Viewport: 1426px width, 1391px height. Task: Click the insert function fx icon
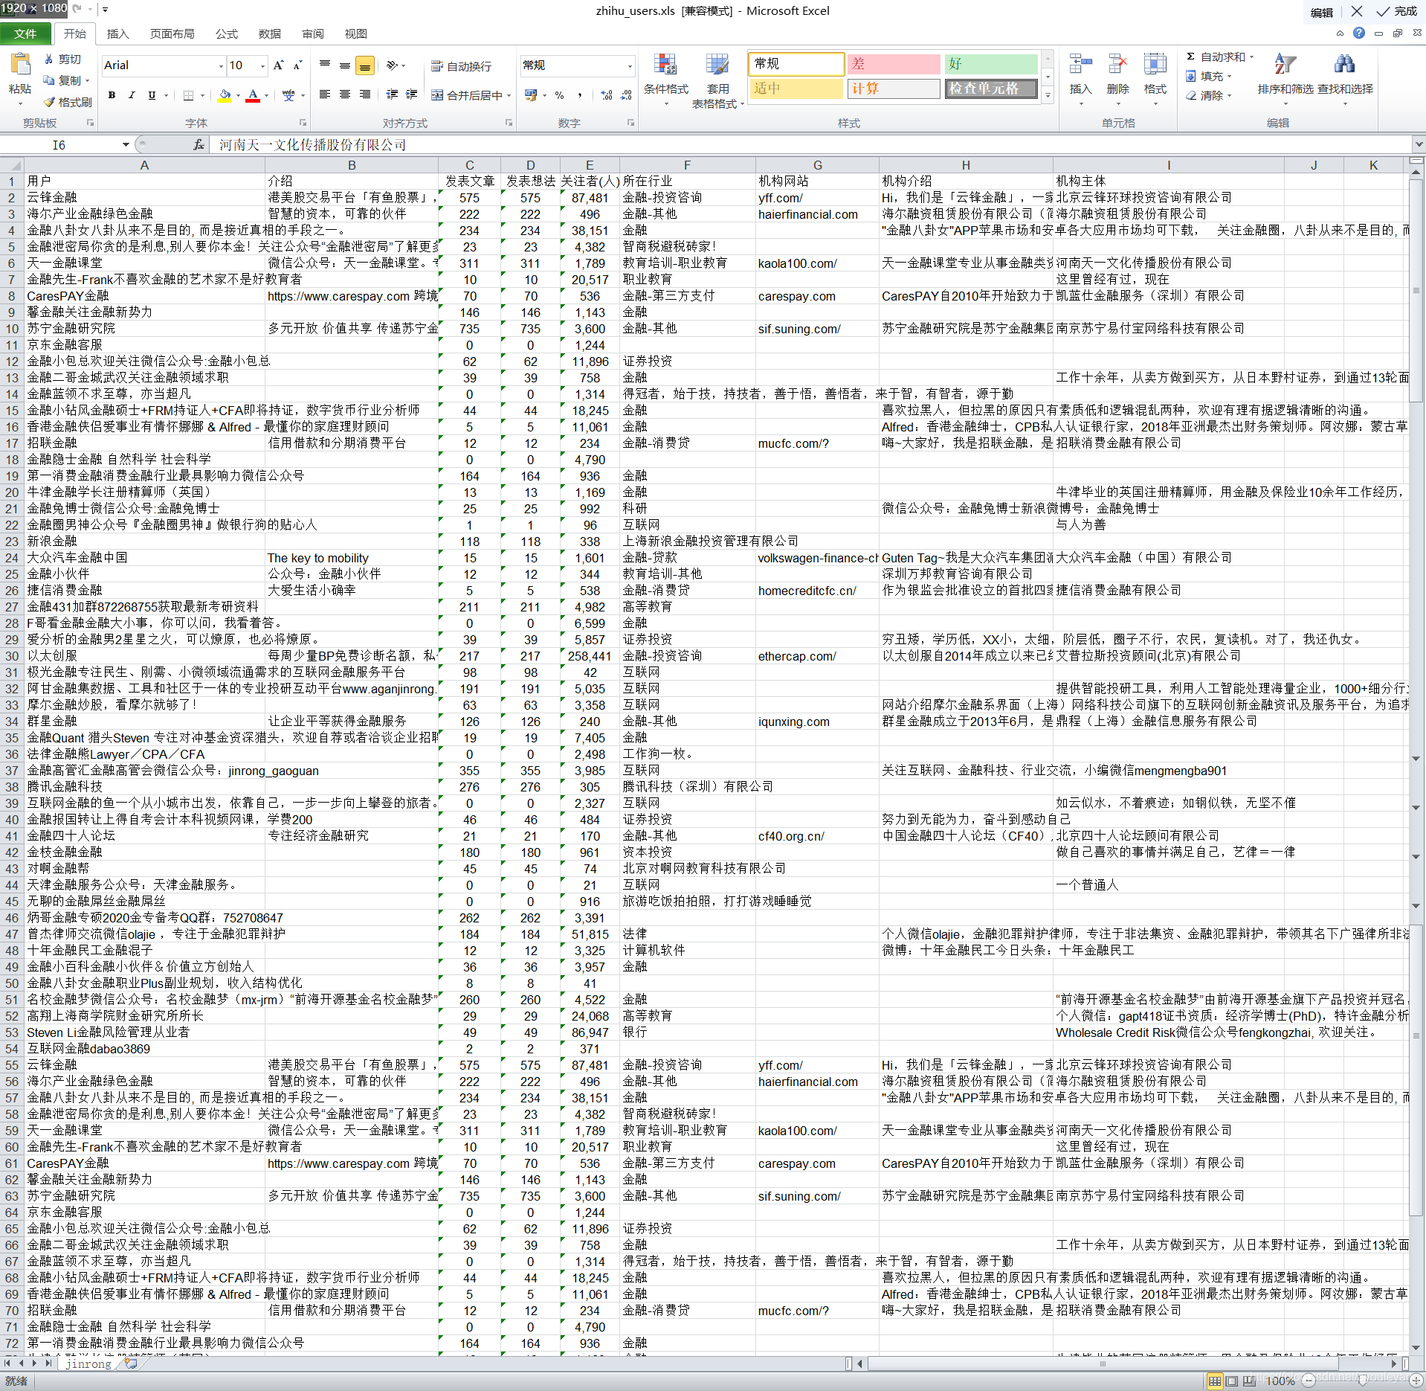pyautogui.click(x=199, y=145)
